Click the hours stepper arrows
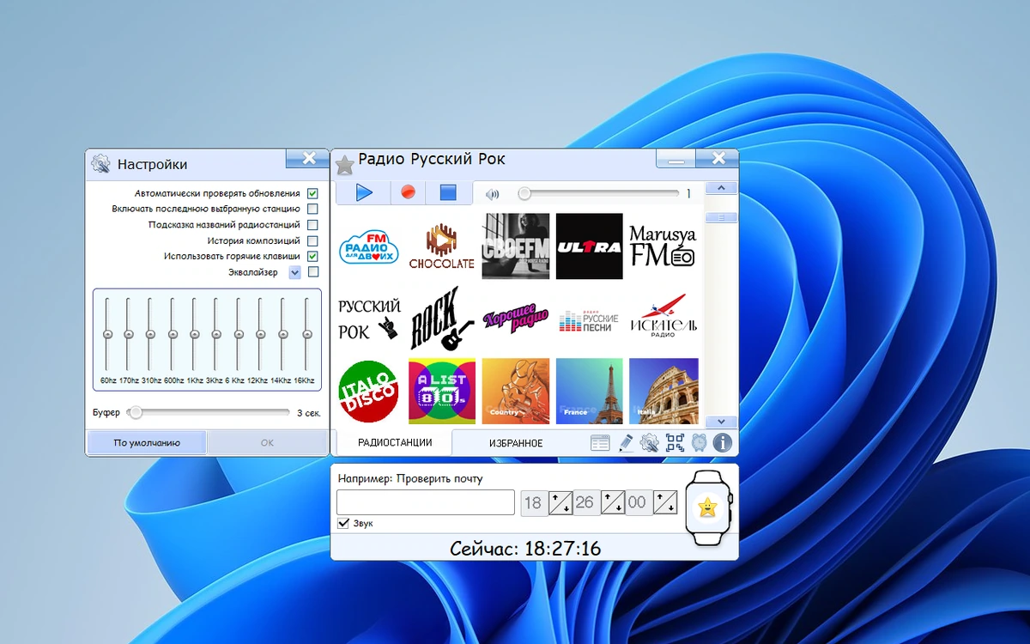Image resolution: width=1030 pixels, height=644 pixels. tap(560, 502)
